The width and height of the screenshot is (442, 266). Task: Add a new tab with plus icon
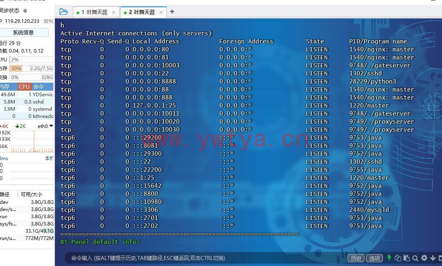172,12
